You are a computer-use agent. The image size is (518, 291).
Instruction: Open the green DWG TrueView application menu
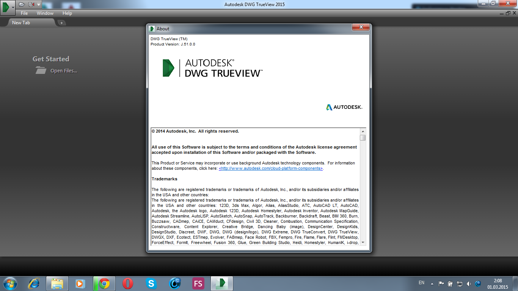[x=8, y=7]
